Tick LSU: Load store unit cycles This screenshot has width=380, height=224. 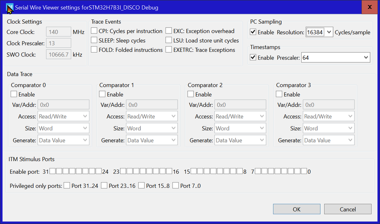point(169,40)
